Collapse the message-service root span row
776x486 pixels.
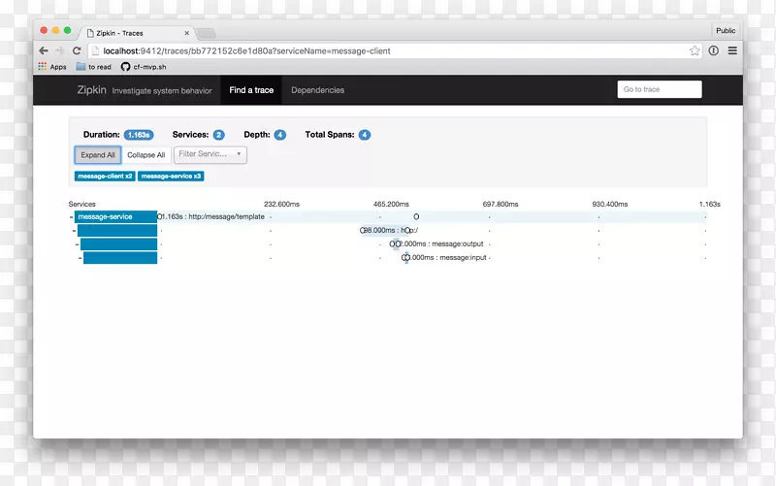click(x=71, y=217)
